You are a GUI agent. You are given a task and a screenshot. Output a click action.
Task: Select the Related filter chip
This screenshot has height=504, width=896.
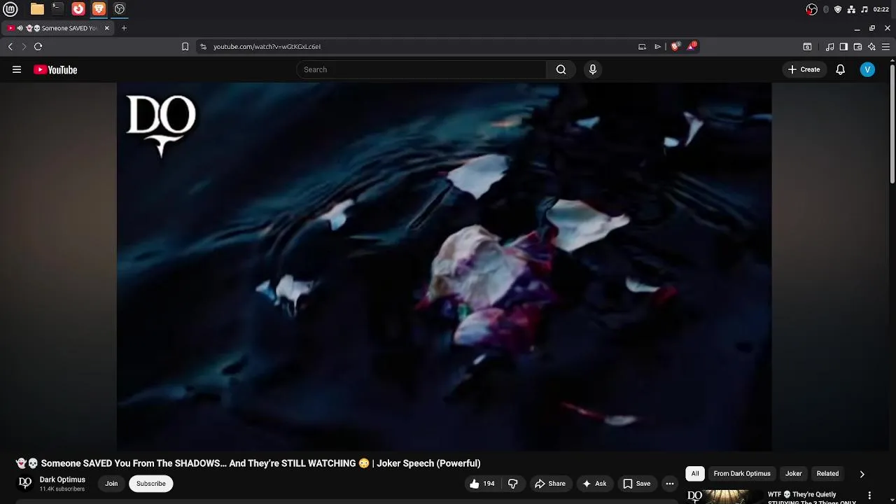tap(827, 474)
